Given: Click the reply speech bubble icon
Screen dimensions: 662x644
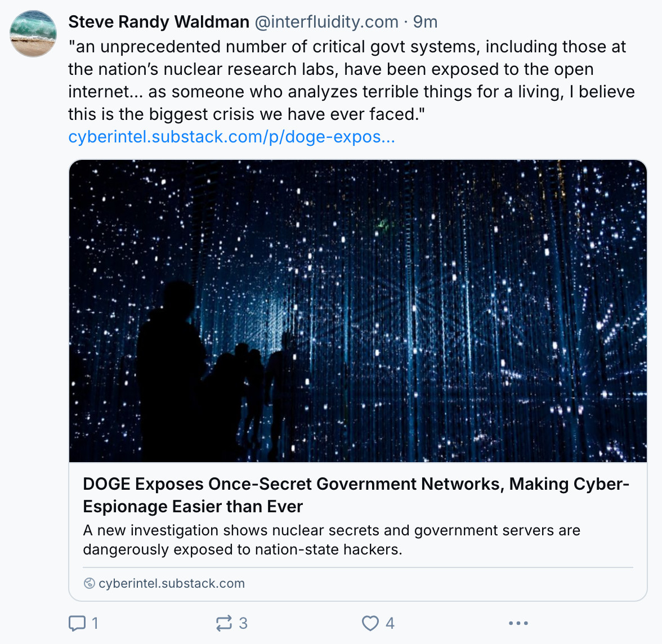Looking at the screenshot, I should [x=77, y=623].
